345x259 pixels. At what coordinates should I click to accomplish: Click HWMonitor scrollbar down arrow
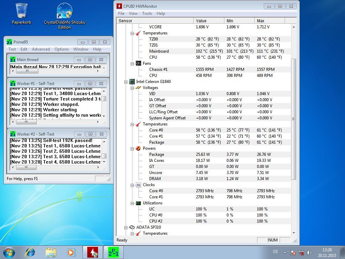pos(293,233)
